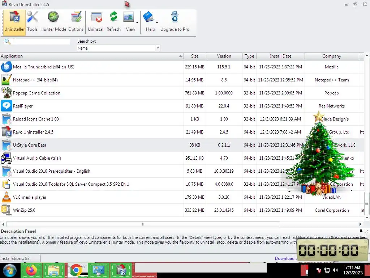
Task: Open the Windows Start button
Action: [x=10, y=270]
